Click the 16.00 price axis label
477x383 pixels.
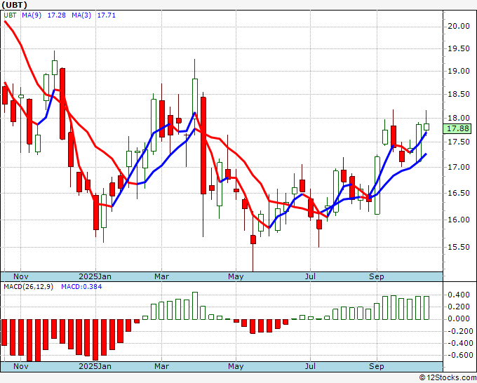(x=459, y=220)
